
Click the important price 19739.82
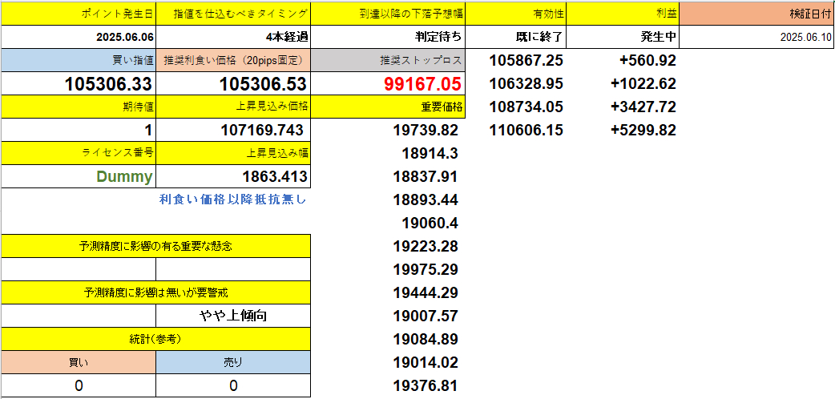coord(426,130)
